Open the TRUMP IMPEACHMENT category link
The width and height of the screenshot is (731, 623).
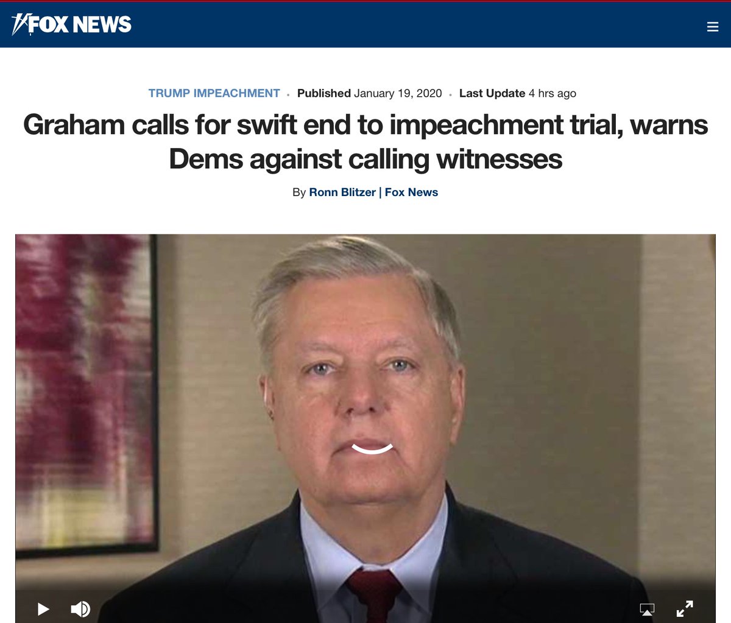click(214, 93)
